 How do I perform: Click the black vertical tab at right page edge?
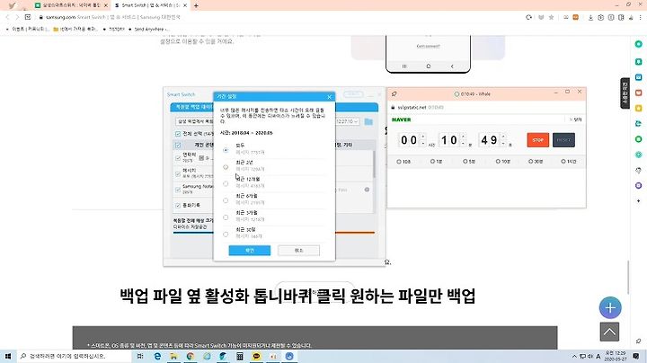click(625, 93)
